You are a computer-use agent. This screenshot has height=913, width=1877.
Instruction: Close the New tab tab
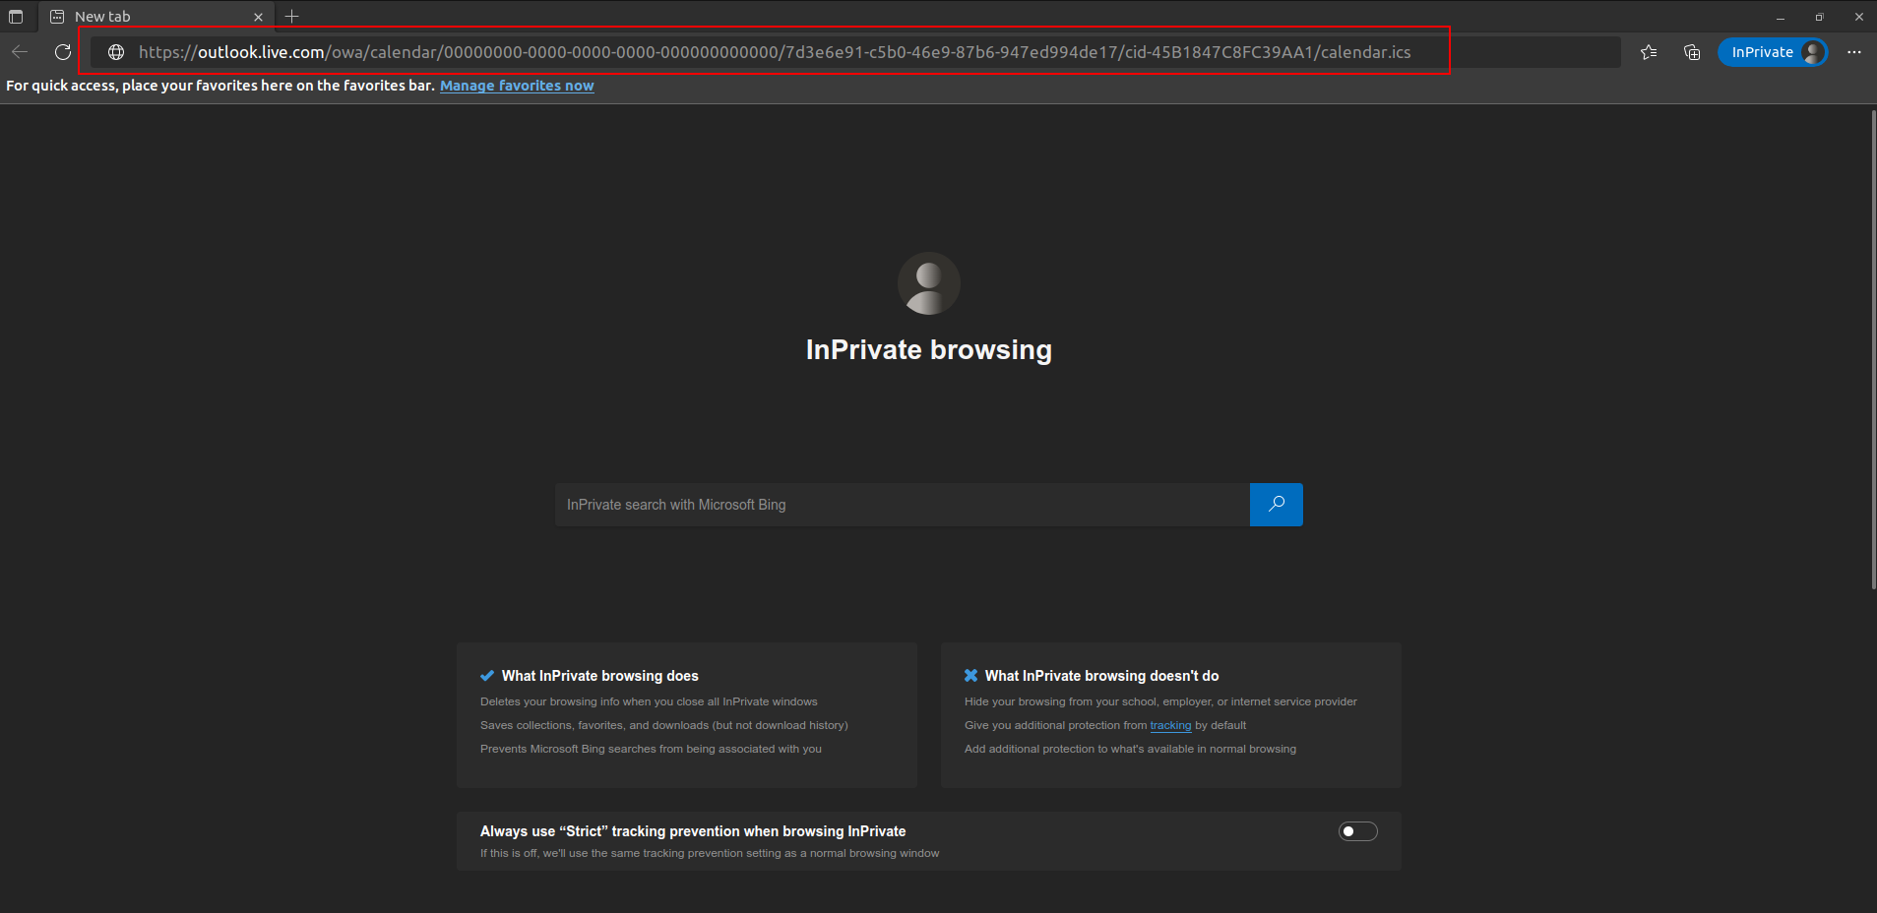[x=258, y=17]
